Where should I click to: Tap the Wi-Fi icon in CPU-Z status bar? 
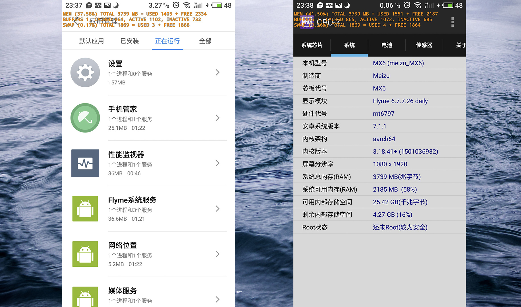(x=418, y=5)
